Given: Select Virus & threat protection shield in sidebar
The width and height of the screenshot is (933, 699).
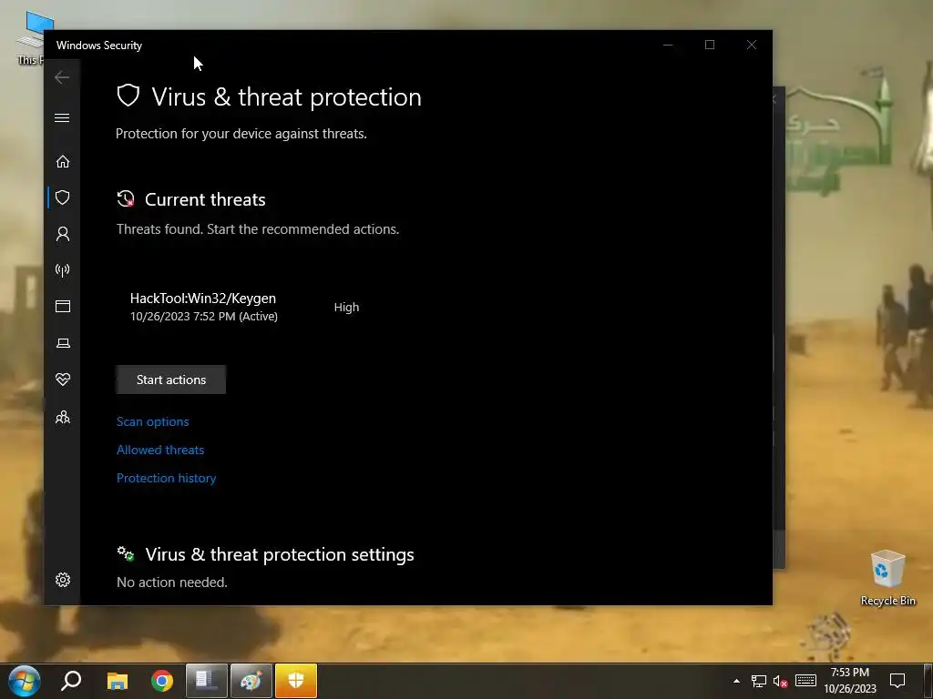Looking at the screenshot, I should pyautogui.click(x=63, y=198).
